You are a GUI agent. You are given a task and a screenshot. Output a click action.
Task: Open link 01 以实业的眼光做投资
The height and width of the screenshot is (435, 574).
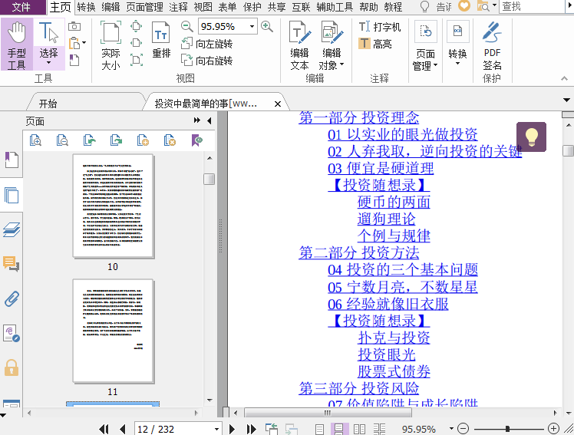click(x=402, y=134)
